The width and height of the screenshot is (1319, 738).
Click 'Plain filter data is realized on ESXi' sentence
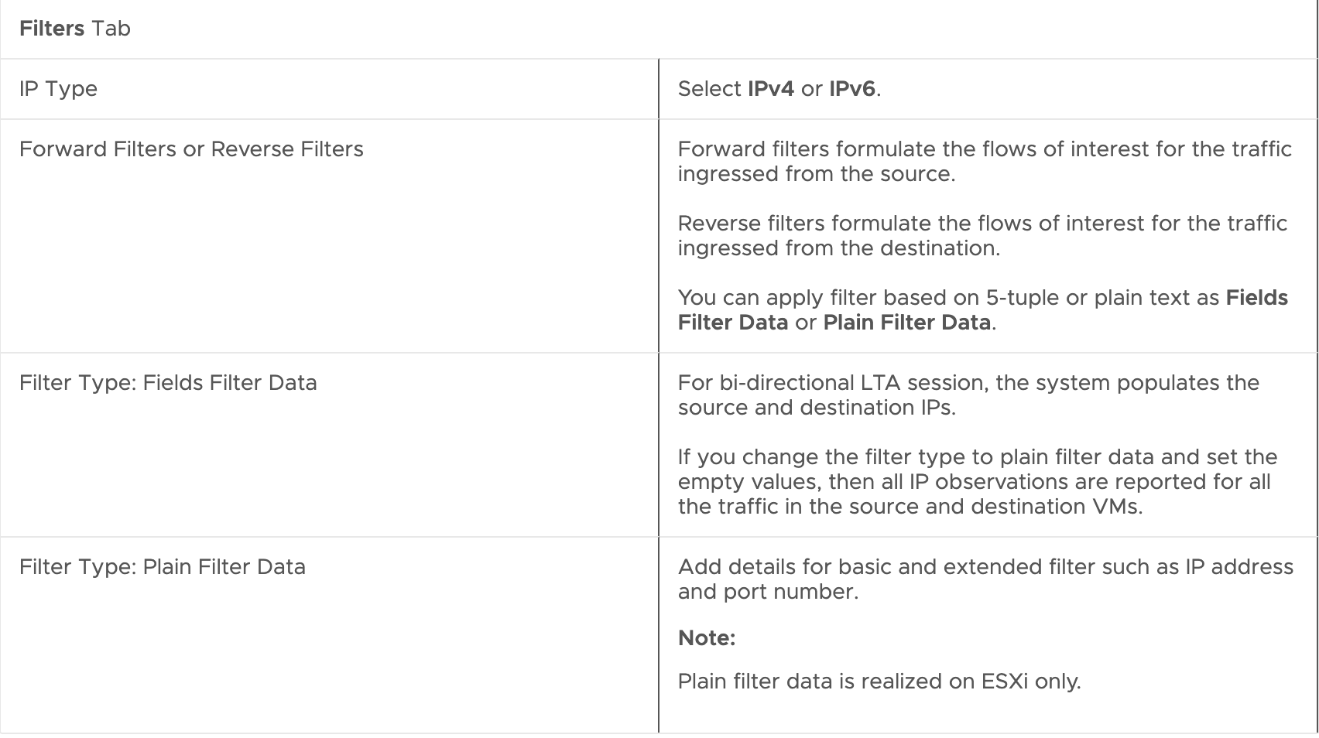coord(879,682)
